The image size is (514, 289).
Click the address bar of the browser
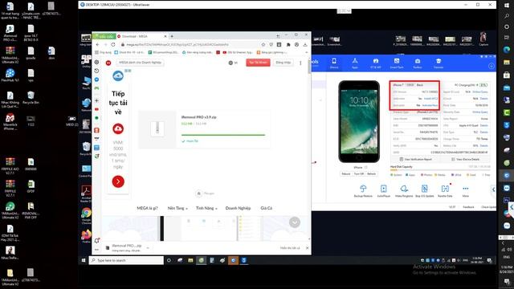pyautogui.click(x=190, y=45)
